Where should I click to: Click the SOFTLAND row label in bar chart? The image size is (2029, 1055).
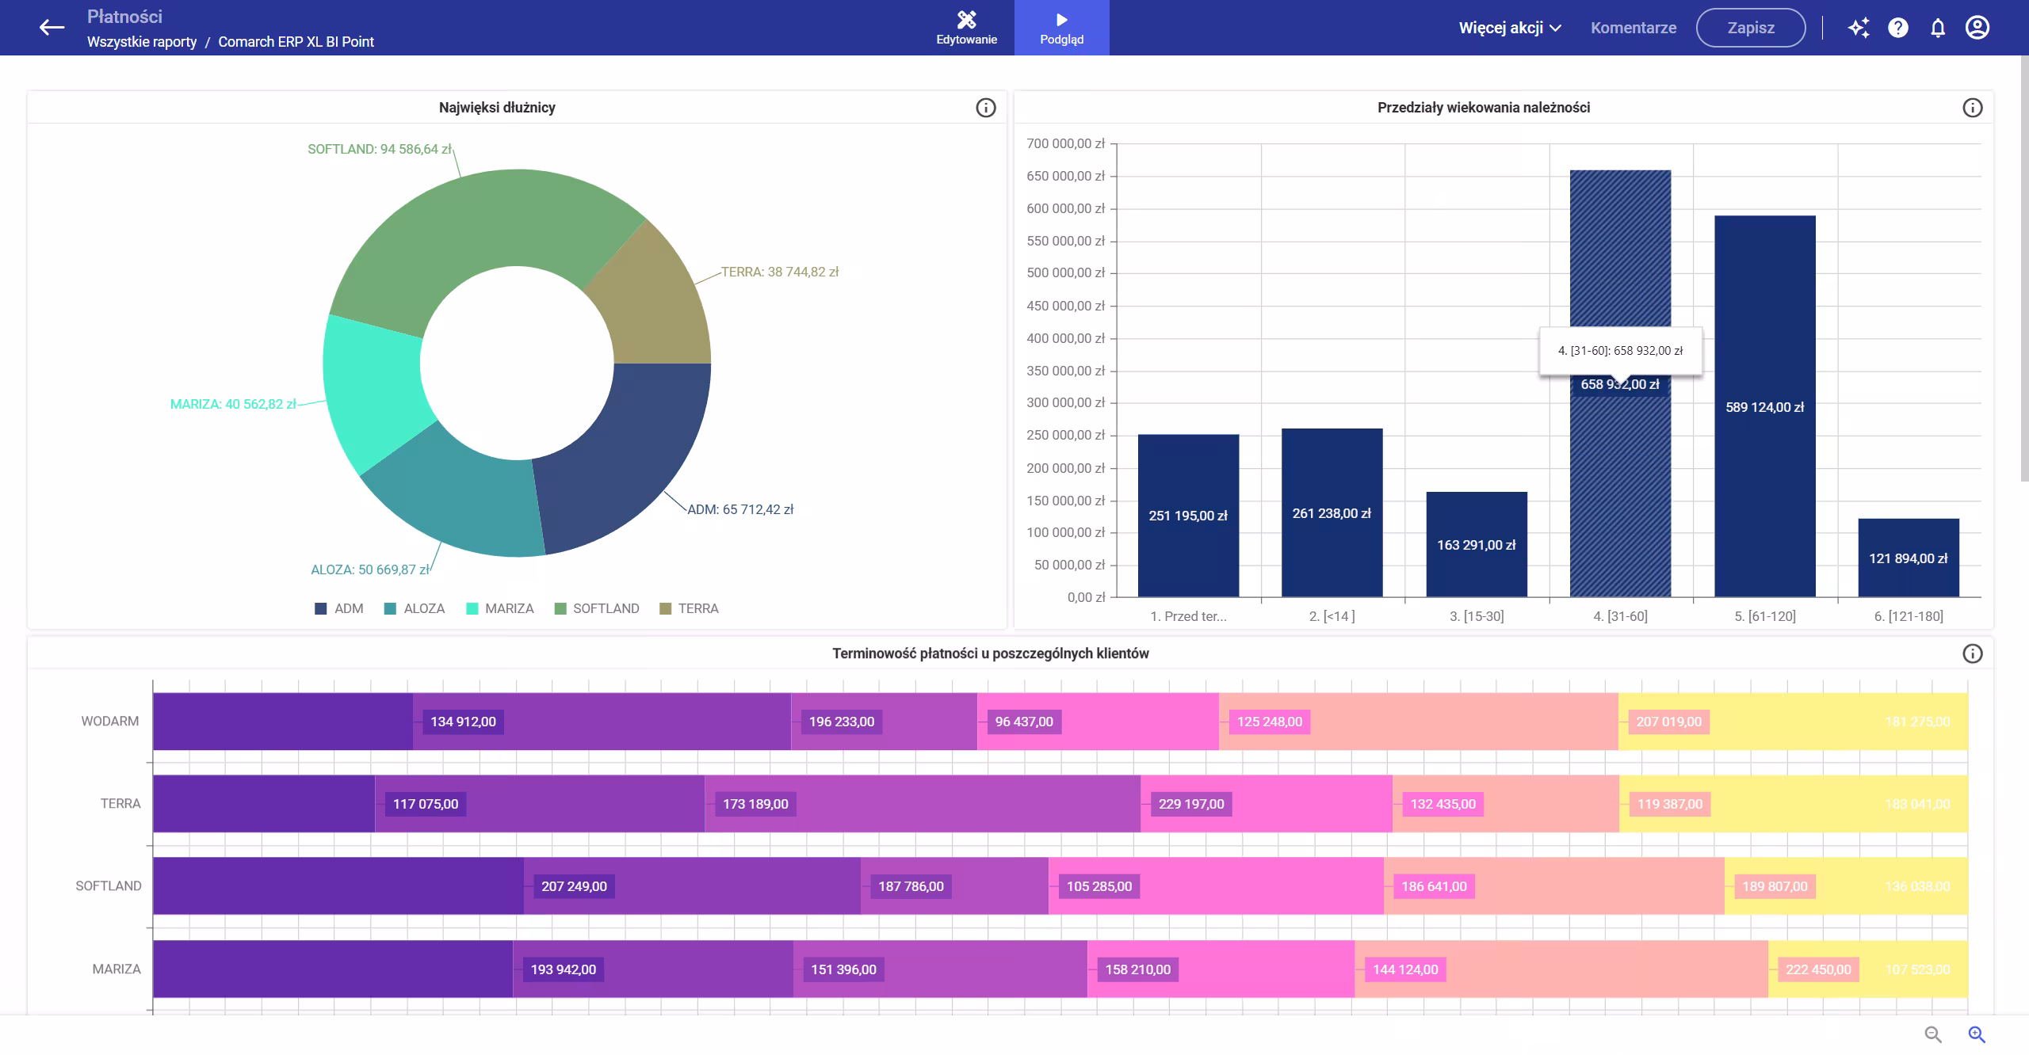pyautogui.click(x=109, y=886)
